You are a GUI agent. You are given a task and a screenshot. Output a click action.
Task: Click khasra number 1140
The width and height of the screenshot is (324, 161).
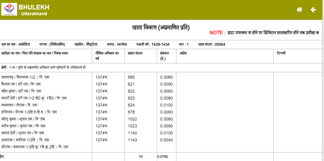tap(132, 133)
